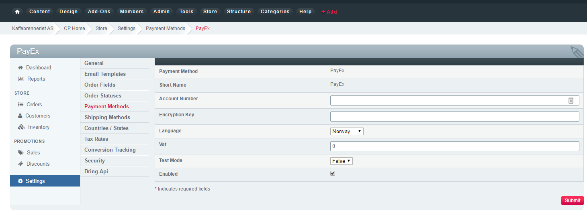
Task: Go to the home icon in top navigation
Action: pyautogui.click(x=17, y=12)
